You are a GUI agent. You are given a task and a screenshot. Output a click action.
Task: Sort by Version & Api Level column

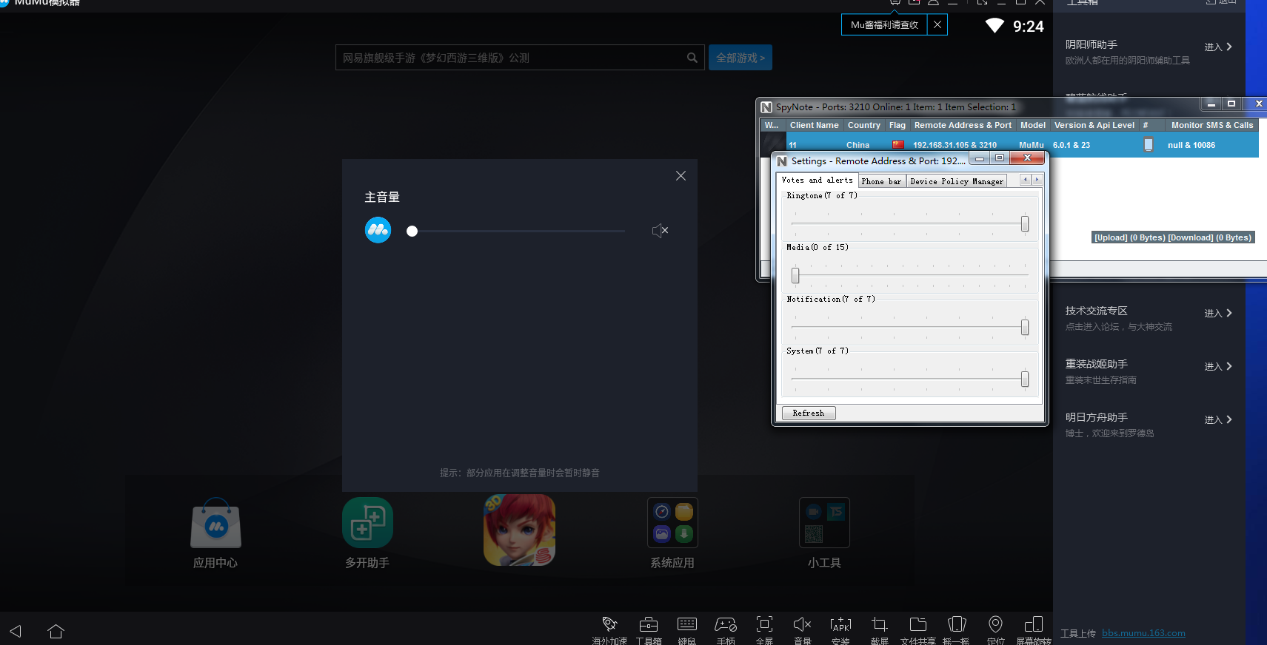[1094, 125]
